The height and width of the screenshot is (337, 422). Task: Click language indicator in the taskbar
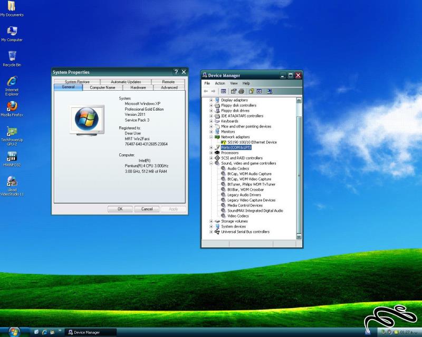[368, 332]
